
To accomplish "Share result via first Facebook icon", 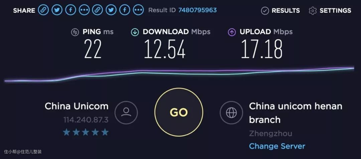I will (71, 10).
